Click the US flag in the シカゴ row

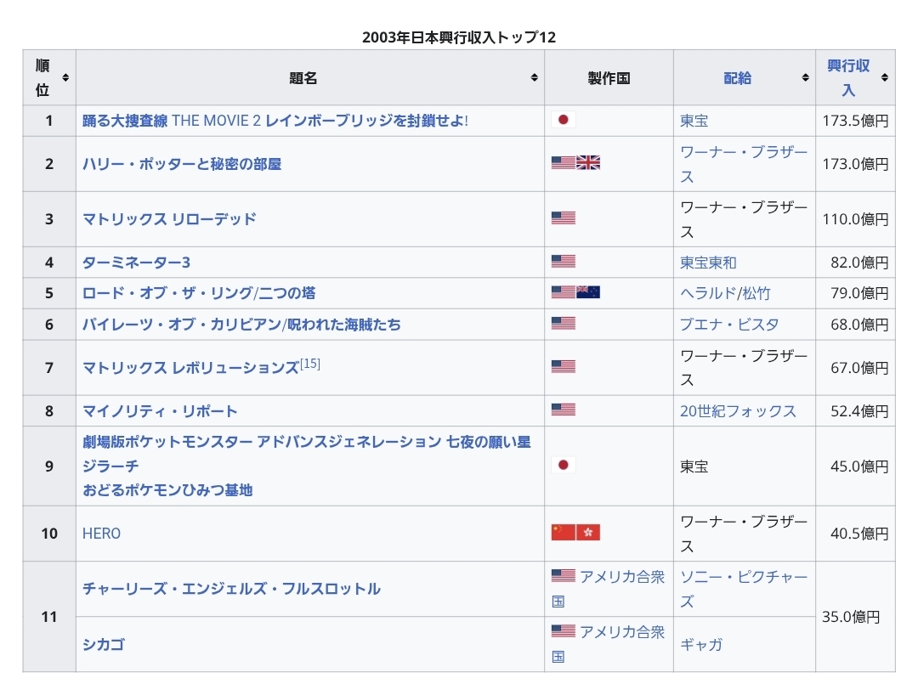pyautogui.click(x=563, y=631)
